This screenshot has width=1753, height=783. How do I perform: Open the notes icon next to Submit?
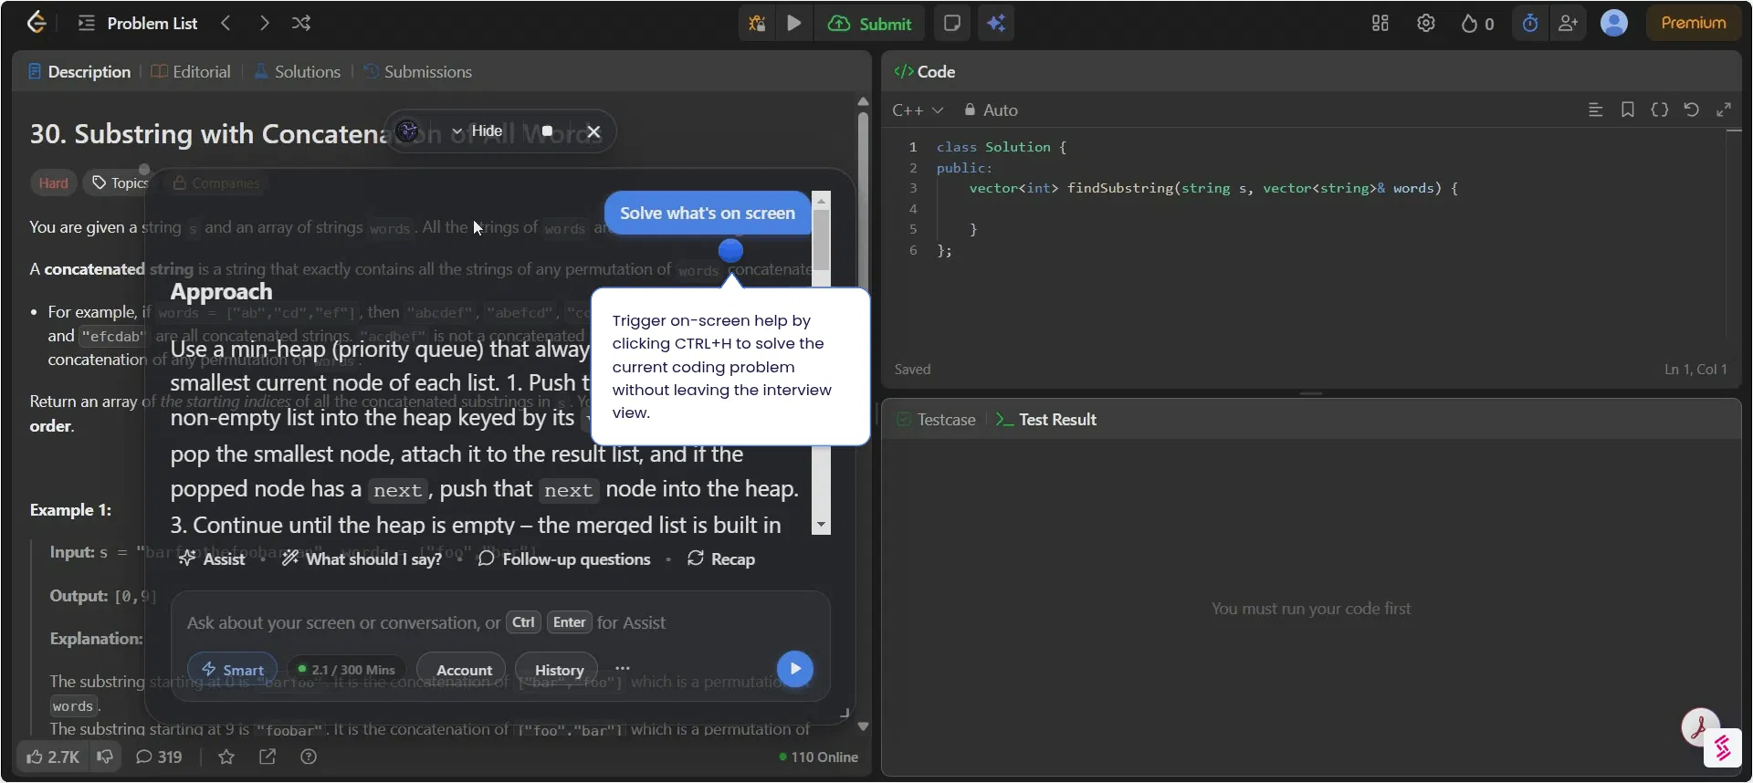(951, 24)
